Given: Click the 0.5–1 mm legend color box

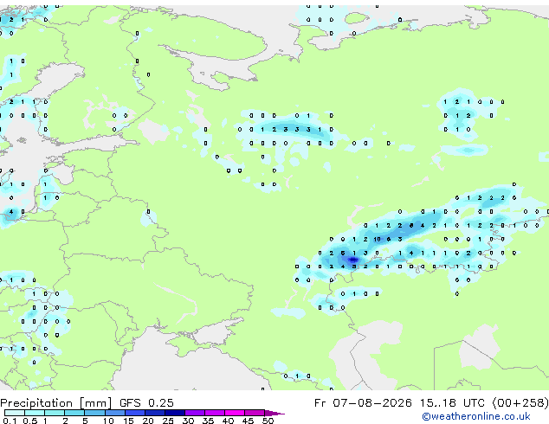Looking at the screenshot, I should click(35, 413).
